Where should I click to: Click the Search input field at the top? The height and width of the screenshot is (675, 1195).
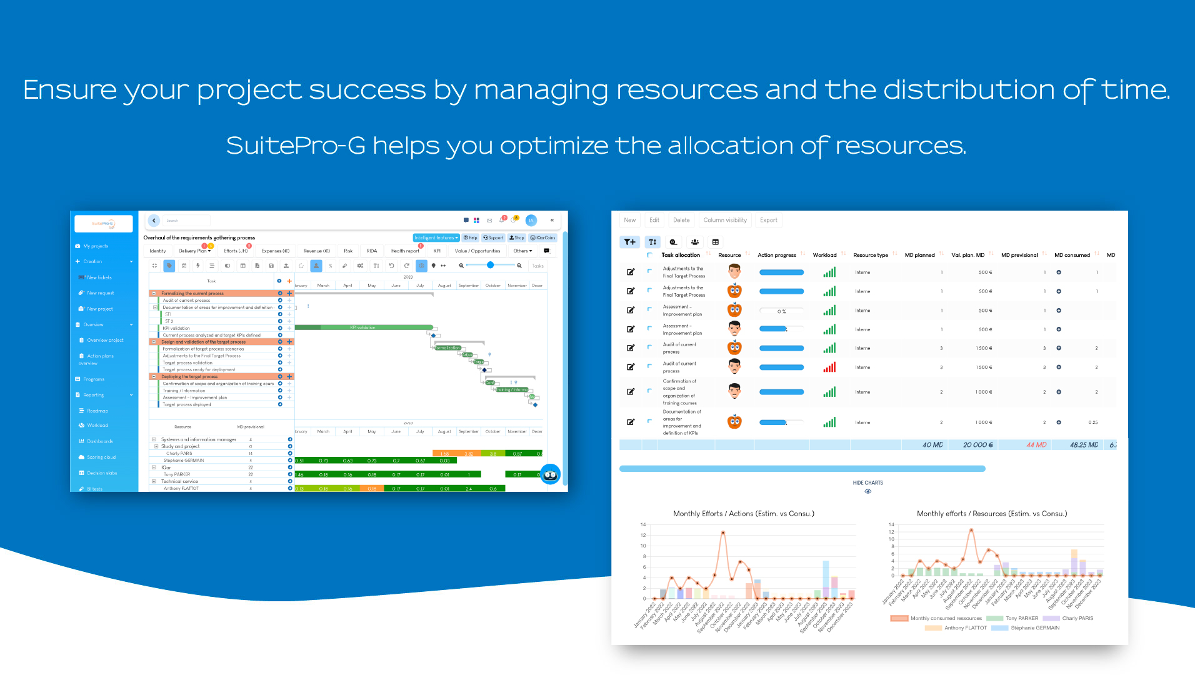click(x=186, y=221)
